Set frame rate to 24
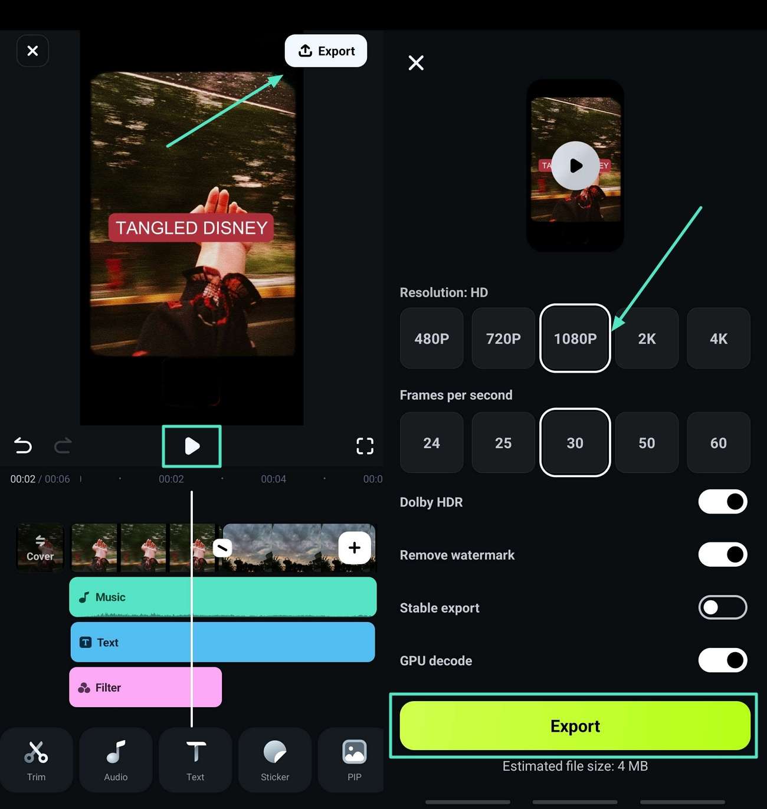This screenshot has height=809, width=767. click(431, 443)
